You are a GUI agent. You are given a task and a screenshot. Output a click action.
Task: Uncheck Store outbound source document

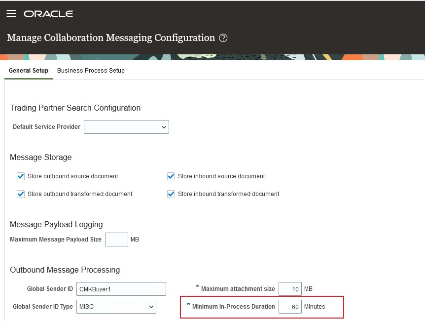(x=21, y=176)
